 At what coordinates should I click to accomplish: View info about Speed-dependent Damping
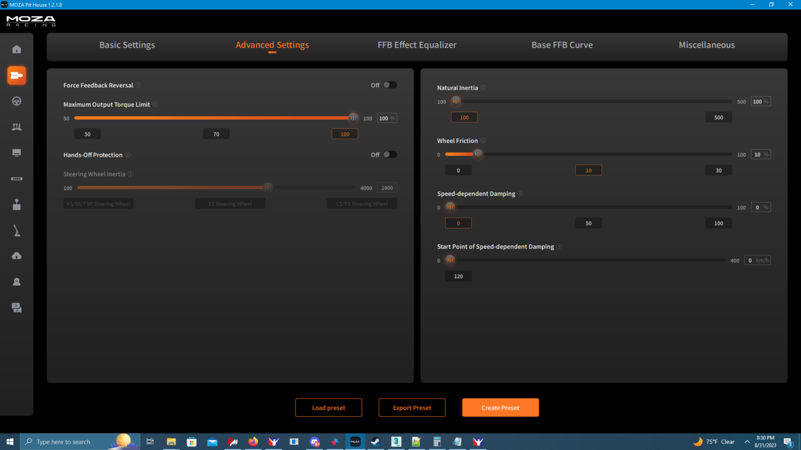point(520,193)
